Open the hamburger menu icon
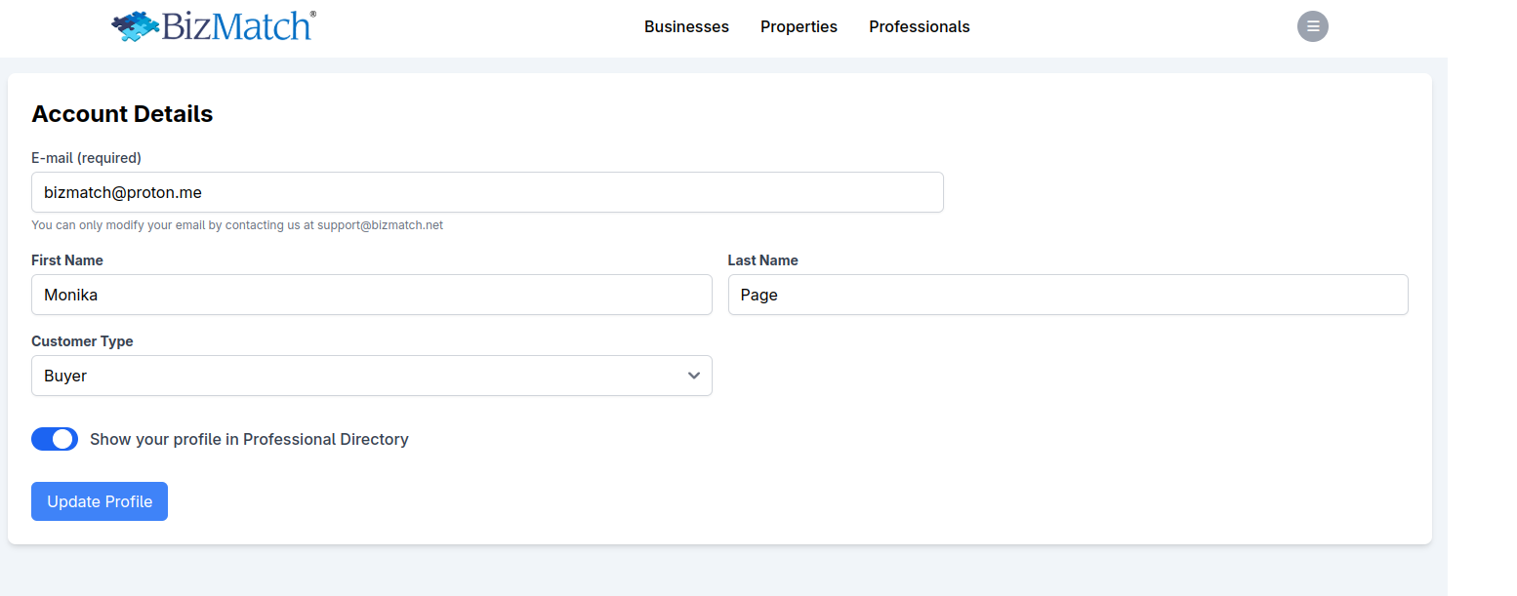Screen dimensions: 1517x596 tap(1312, 26)
